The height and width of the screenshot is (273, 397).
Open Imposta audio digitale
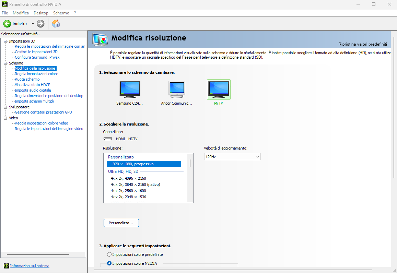33,90
